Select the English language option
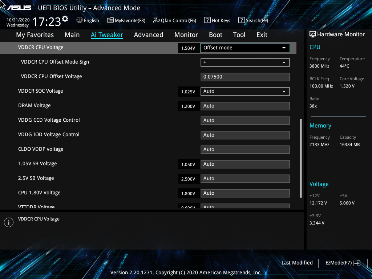This screenshot has height=279, width=372. 91,21
